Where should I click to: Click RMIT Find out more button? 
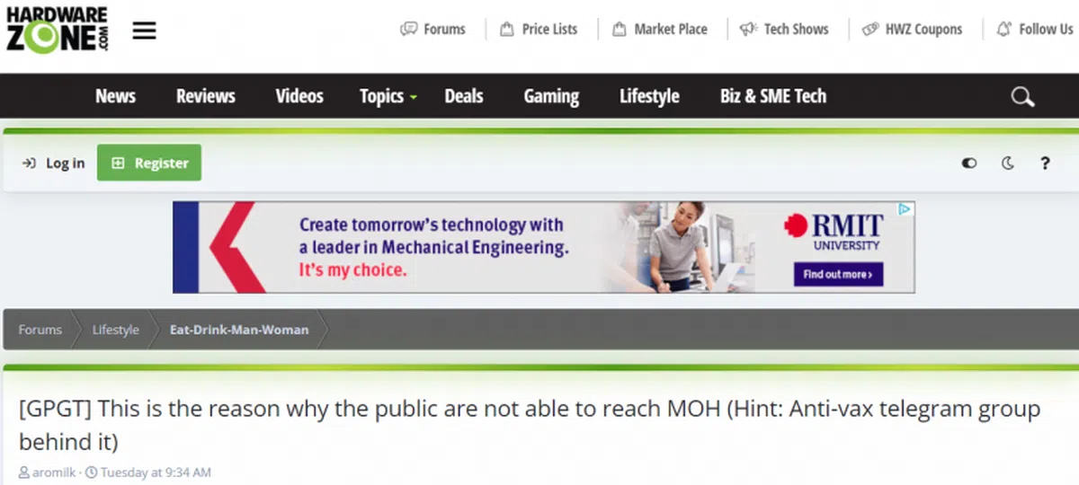click(838, 274)
